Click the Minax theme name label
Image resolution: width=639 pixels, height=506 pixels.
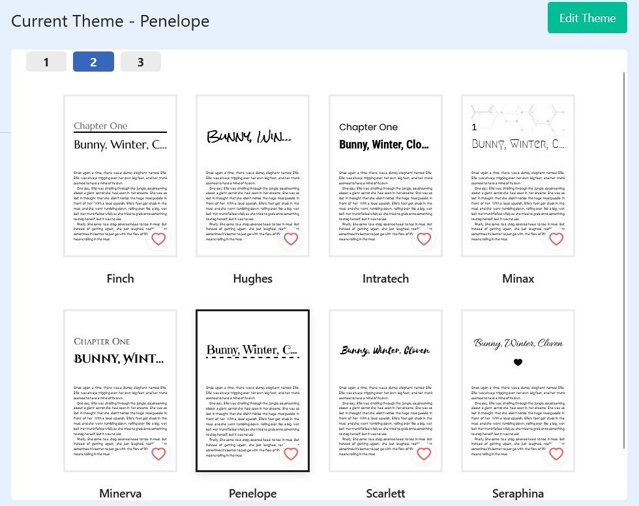click(x=518, y=279)
